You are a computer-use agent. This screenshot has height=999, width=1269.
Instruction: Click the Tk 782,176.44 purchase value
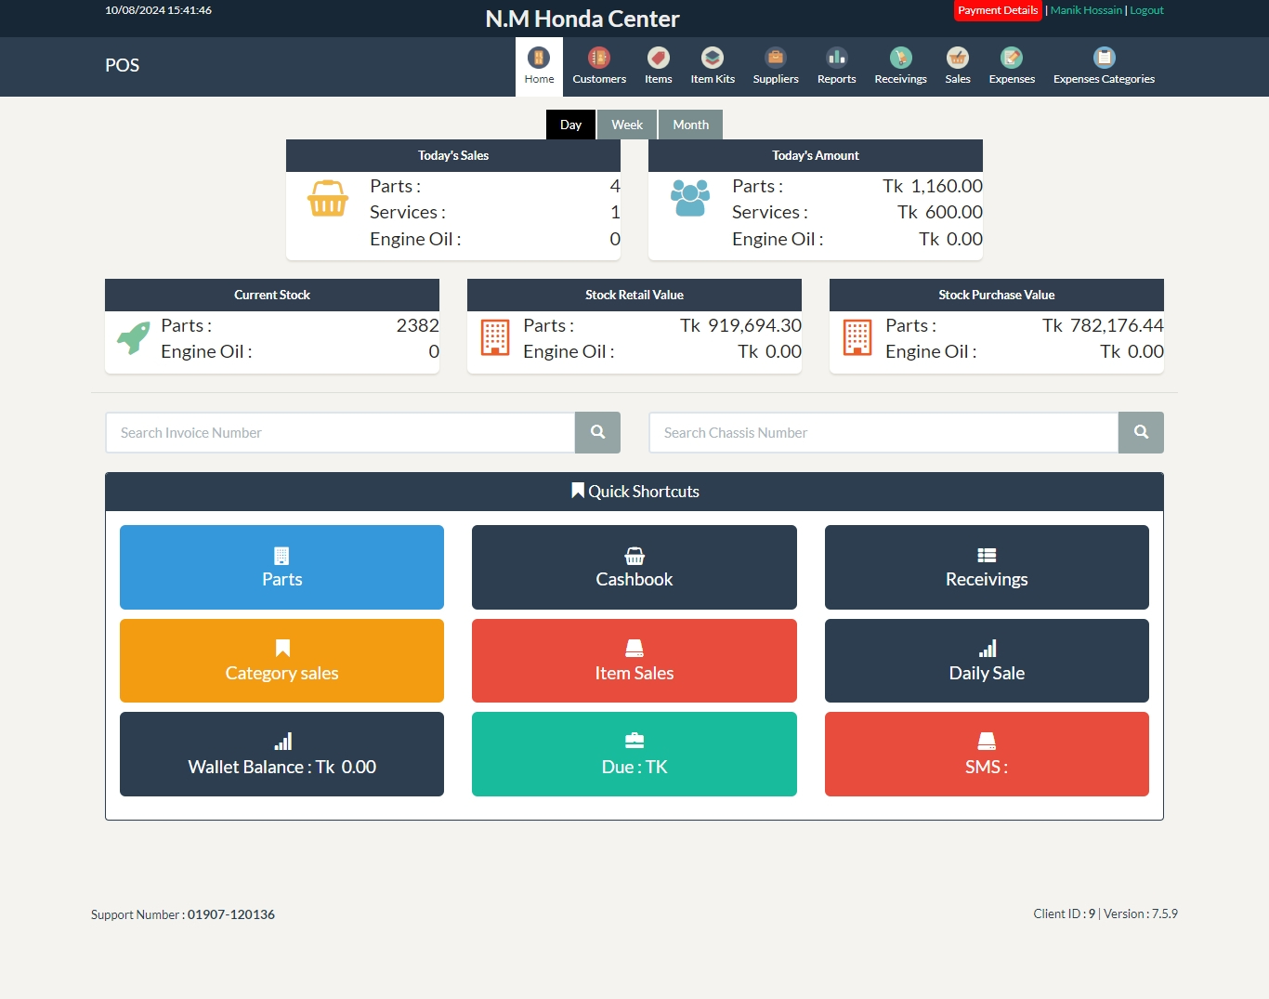pyautogui.click(x=1103, y=325)
